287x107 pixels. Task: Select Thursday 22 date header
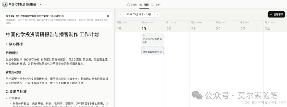[226, 26]
